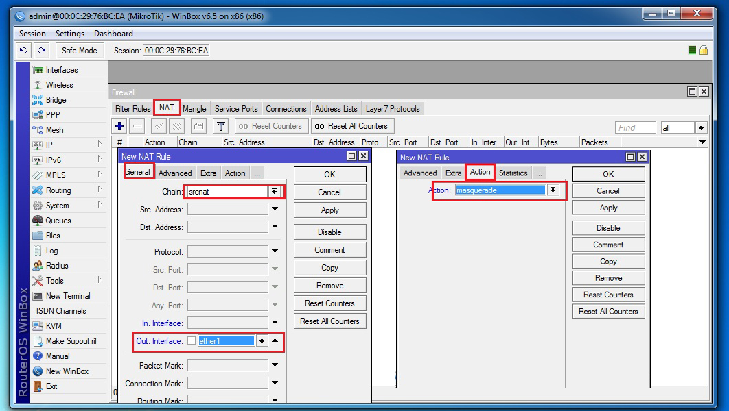Viewport: 729px width, 411px height.
Task: Open the Action dropdown showing masquerade
Action: (553, 190)
